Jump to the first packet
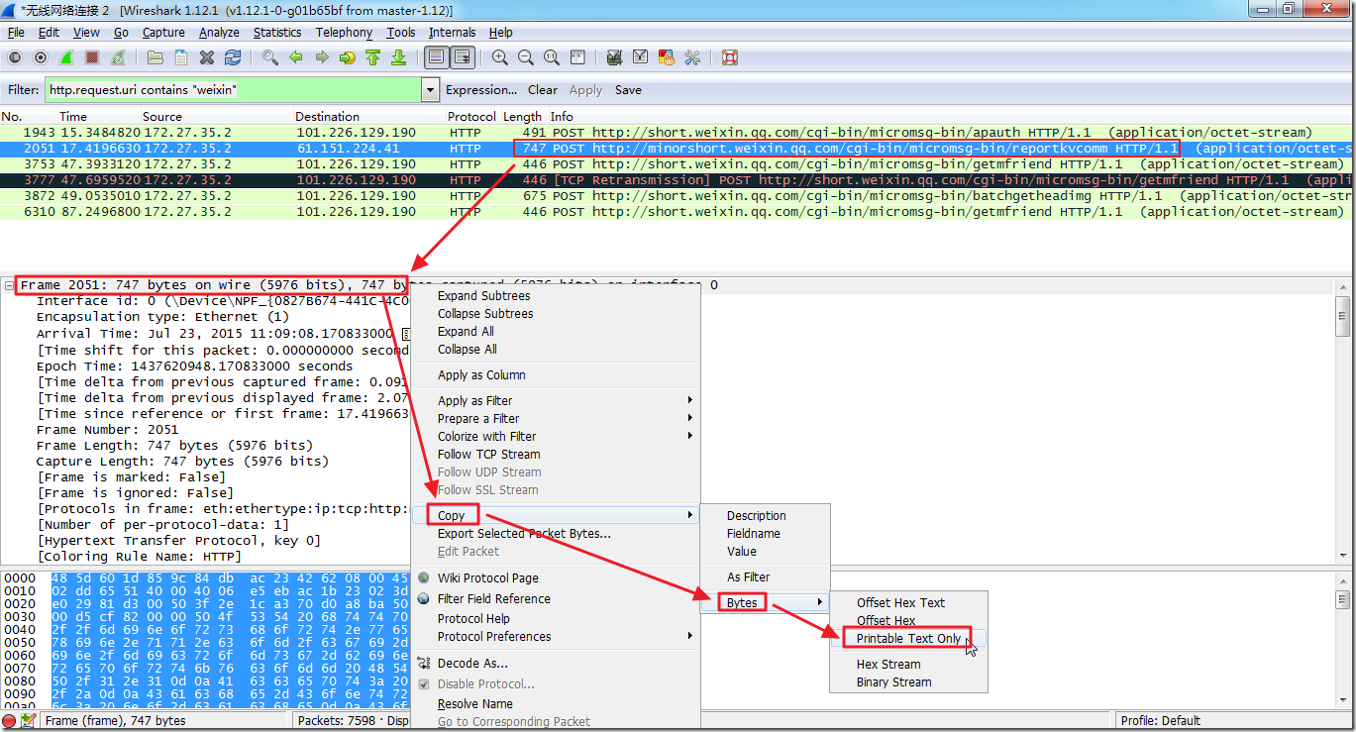Screen dimensions: 1356x732 coord(372,57)
